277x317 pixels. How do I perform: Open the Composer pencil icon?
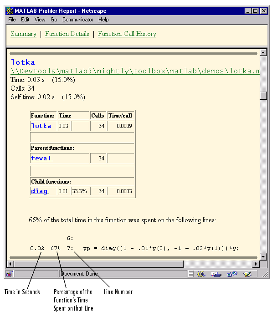(248, 274)
